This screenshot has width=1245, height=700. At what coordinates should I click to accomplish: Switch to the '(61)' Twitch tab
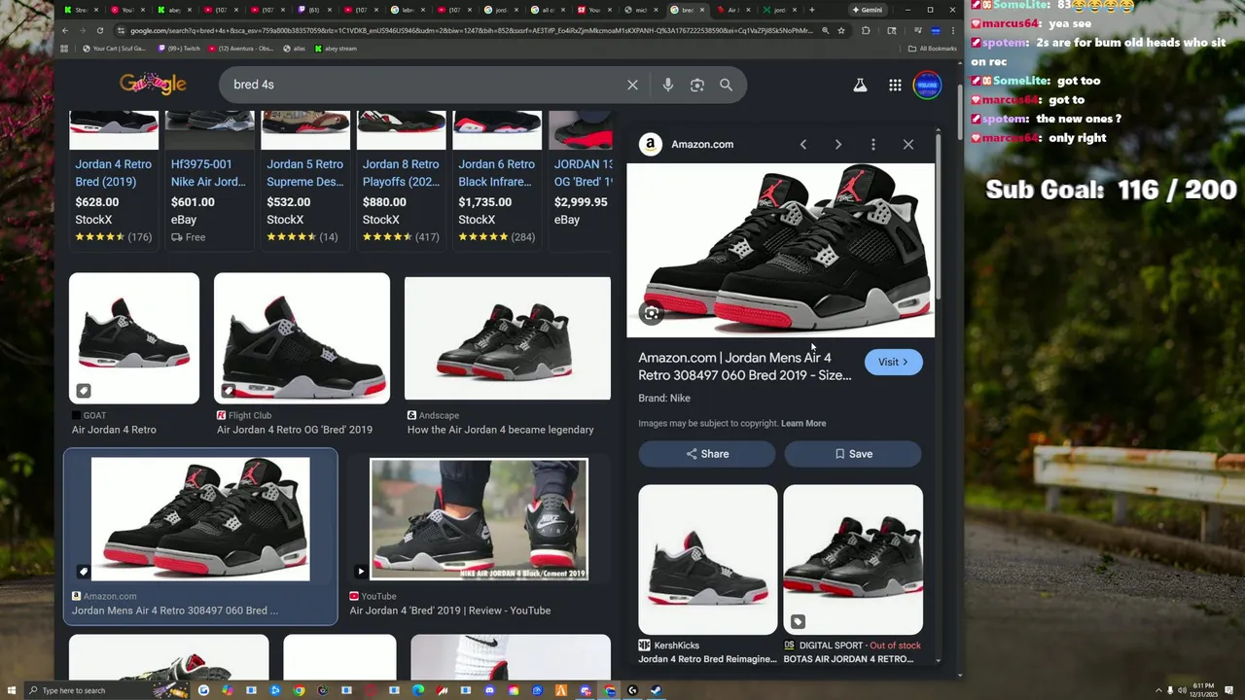pos(314,10)
